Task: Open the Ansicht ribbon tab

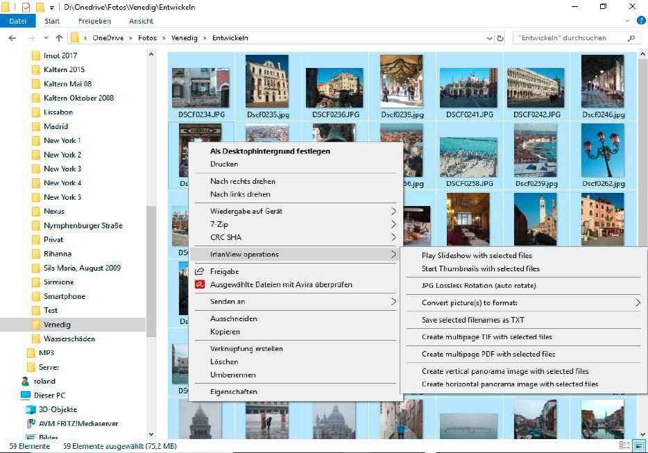Action: [141, 21]
